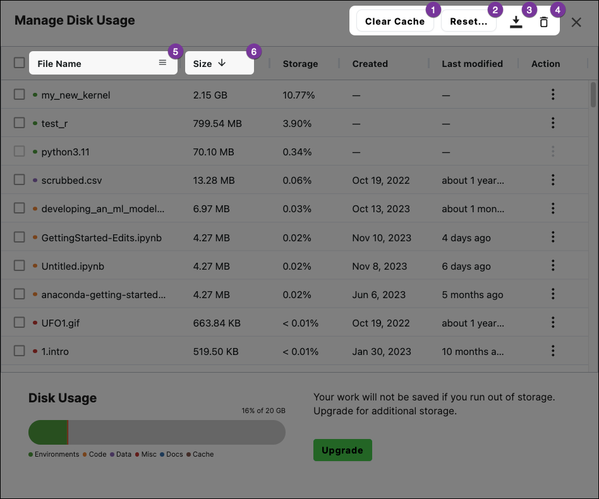The height and width of the screenshot is (499, 599).
Task: Open action menu for 1.intro
Action: (553, 351)
